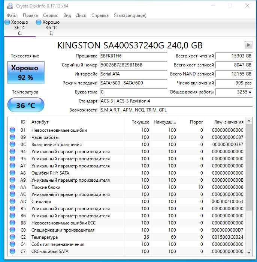Select the Плохие блоки attribute name

click(46, 187)
